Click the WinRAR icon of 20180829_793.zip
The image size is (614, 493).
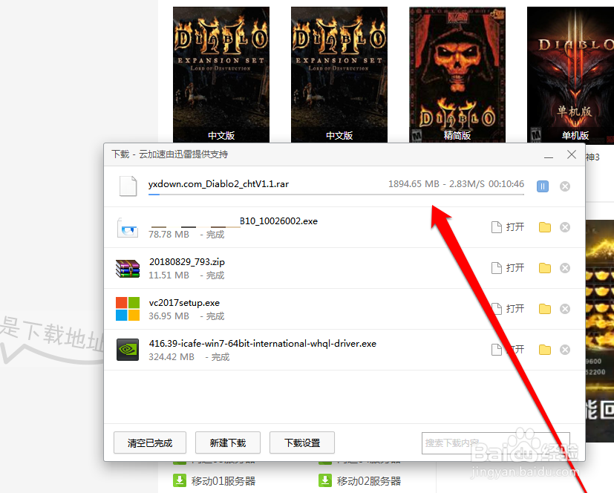point(128,269)
